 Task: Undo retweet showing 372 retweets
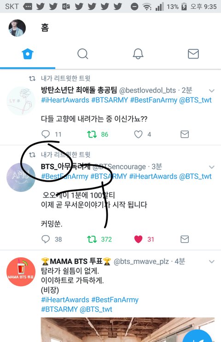(92, 239)
